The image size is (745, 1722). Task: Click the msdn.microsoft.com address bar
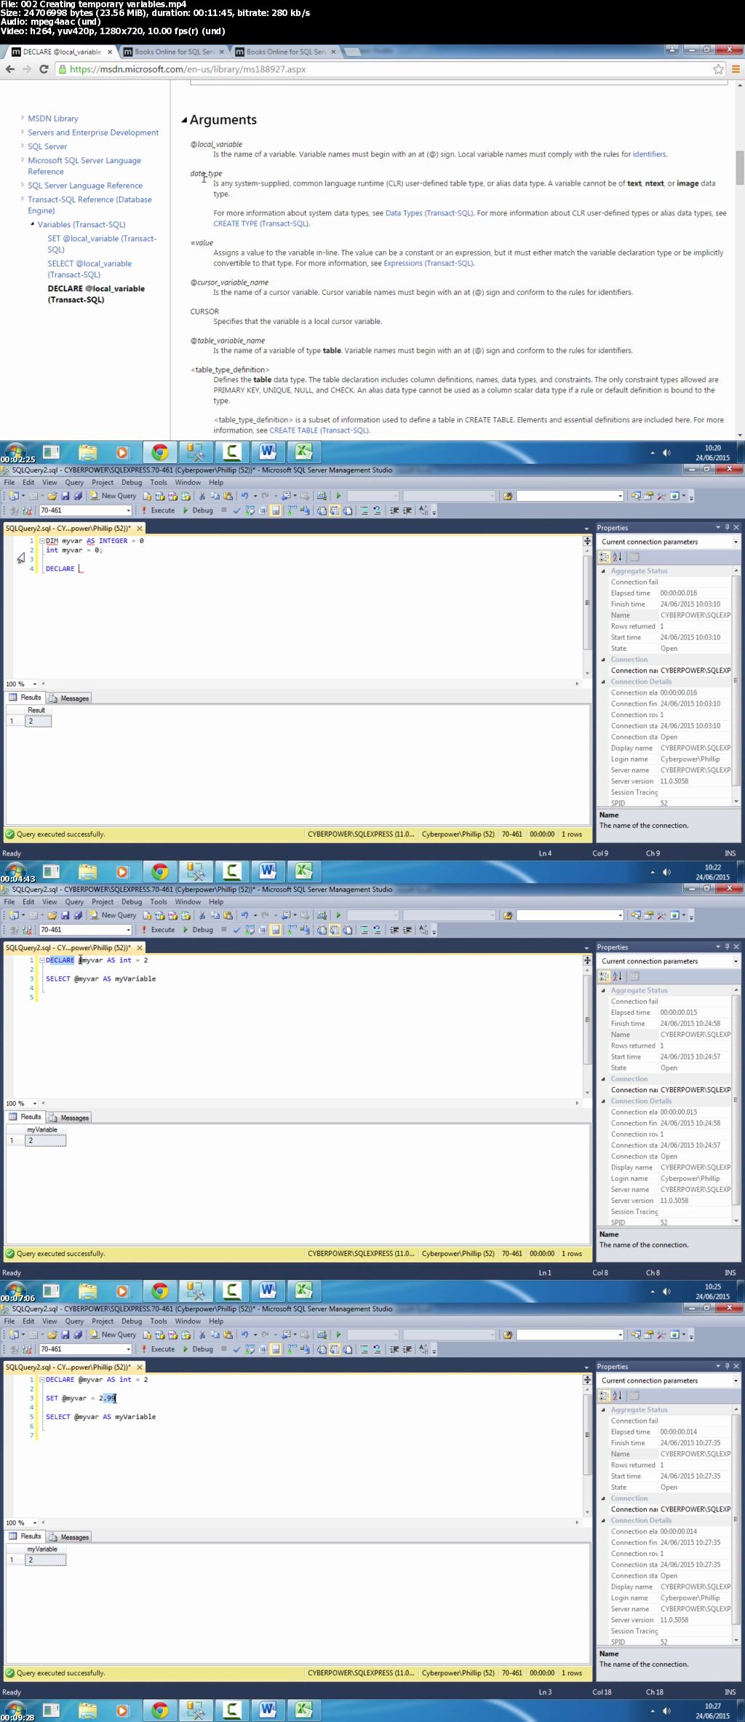pos(386,69)
